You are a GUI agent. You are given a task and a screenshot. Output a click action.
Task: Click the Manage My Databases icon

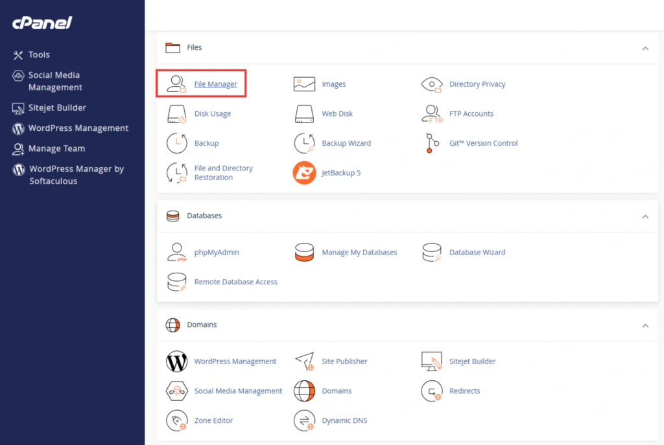tap(304, 252)
